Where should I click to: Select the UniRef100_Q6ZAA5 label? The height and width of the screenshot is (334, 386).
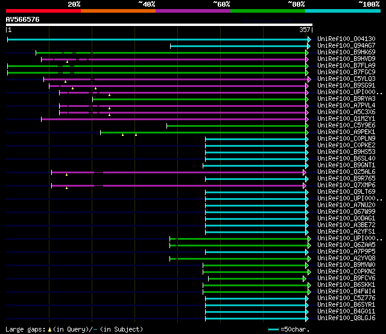click(x=346, y=245)
